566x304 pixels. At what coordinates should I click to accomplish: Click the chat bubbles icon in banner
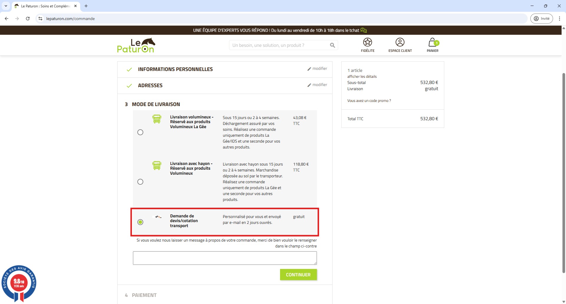tap(363, 30)
